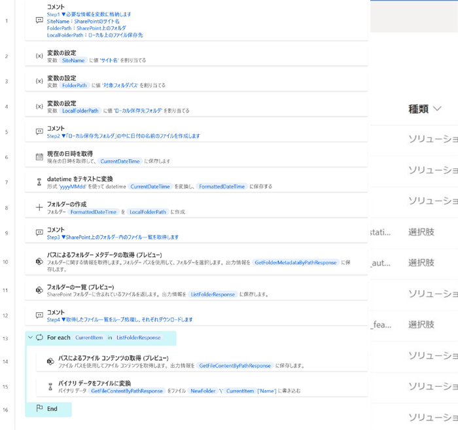This screenshot has width=458, height=430.
Task: Click the flag icon on End step
Action: [x=40, y=409]
